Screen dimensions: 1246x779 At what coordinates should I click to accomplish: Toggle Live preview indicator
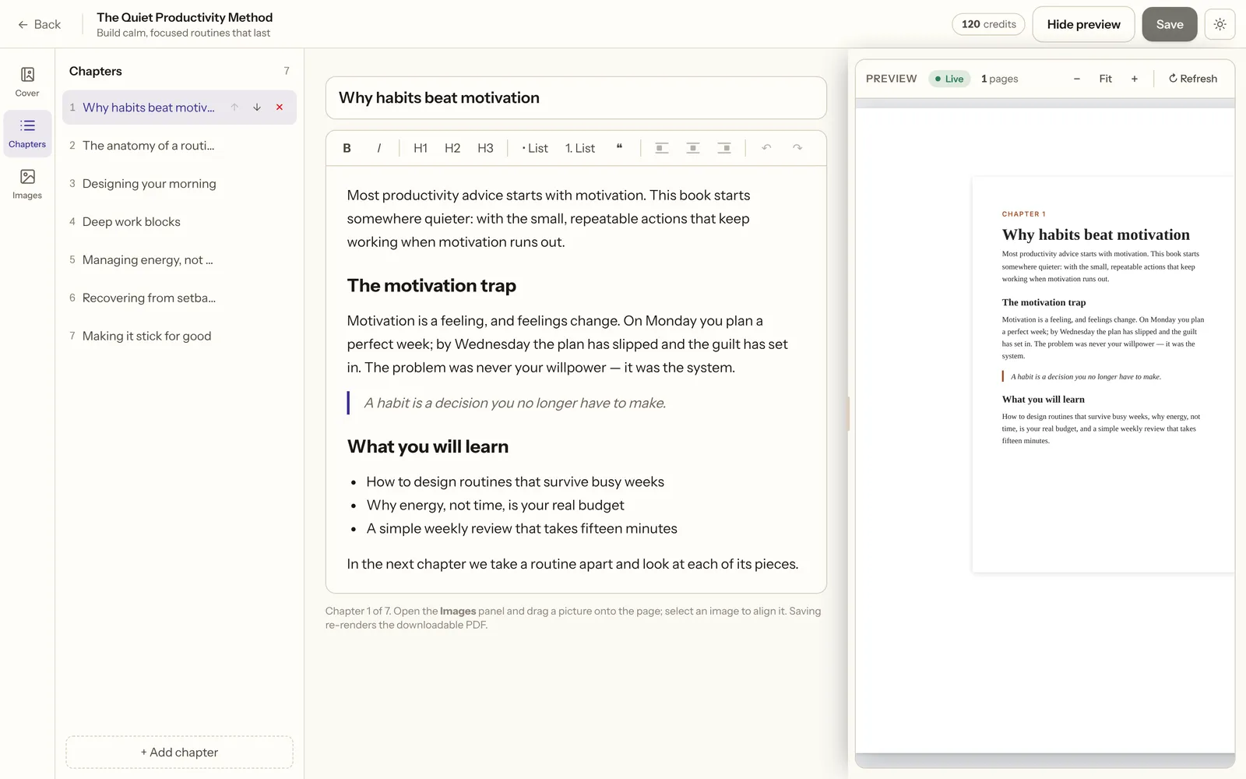[949, 79]
